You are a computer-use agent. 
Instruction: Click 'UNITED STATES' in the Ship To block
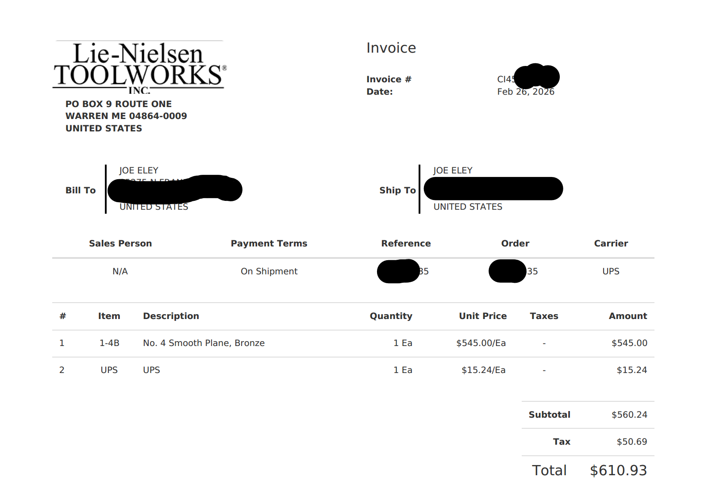coord(468,207)
